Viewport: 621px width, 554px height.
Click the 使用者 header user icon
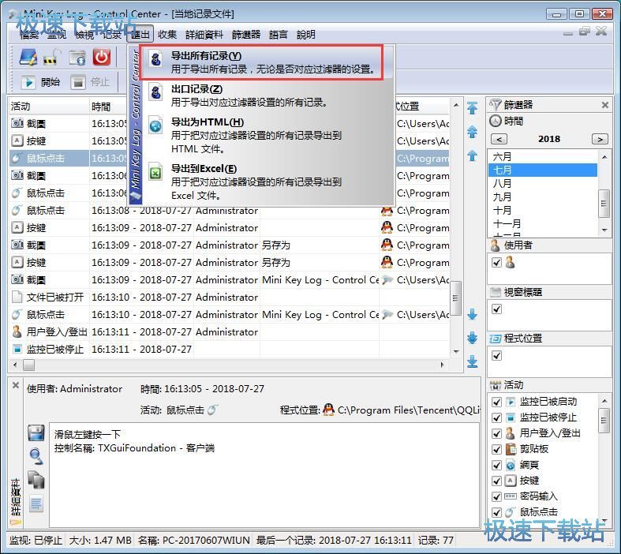click(495, 245)
